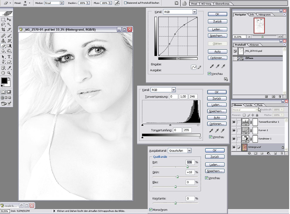Switch to the Aktionen tab
Viewport: 290px width, 214px height.
pos(254,45)
